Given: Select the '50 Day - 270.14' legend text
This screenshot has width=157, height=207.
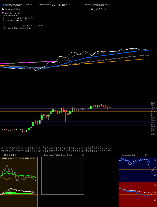Looking at the screenshot, I should pyautogui.click(x=13, y=9).
